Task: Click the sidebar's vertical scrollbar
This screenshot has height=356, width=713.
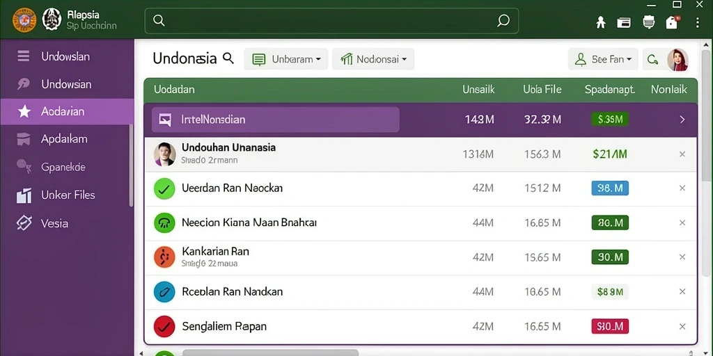Action: click(x=132, y=165)
